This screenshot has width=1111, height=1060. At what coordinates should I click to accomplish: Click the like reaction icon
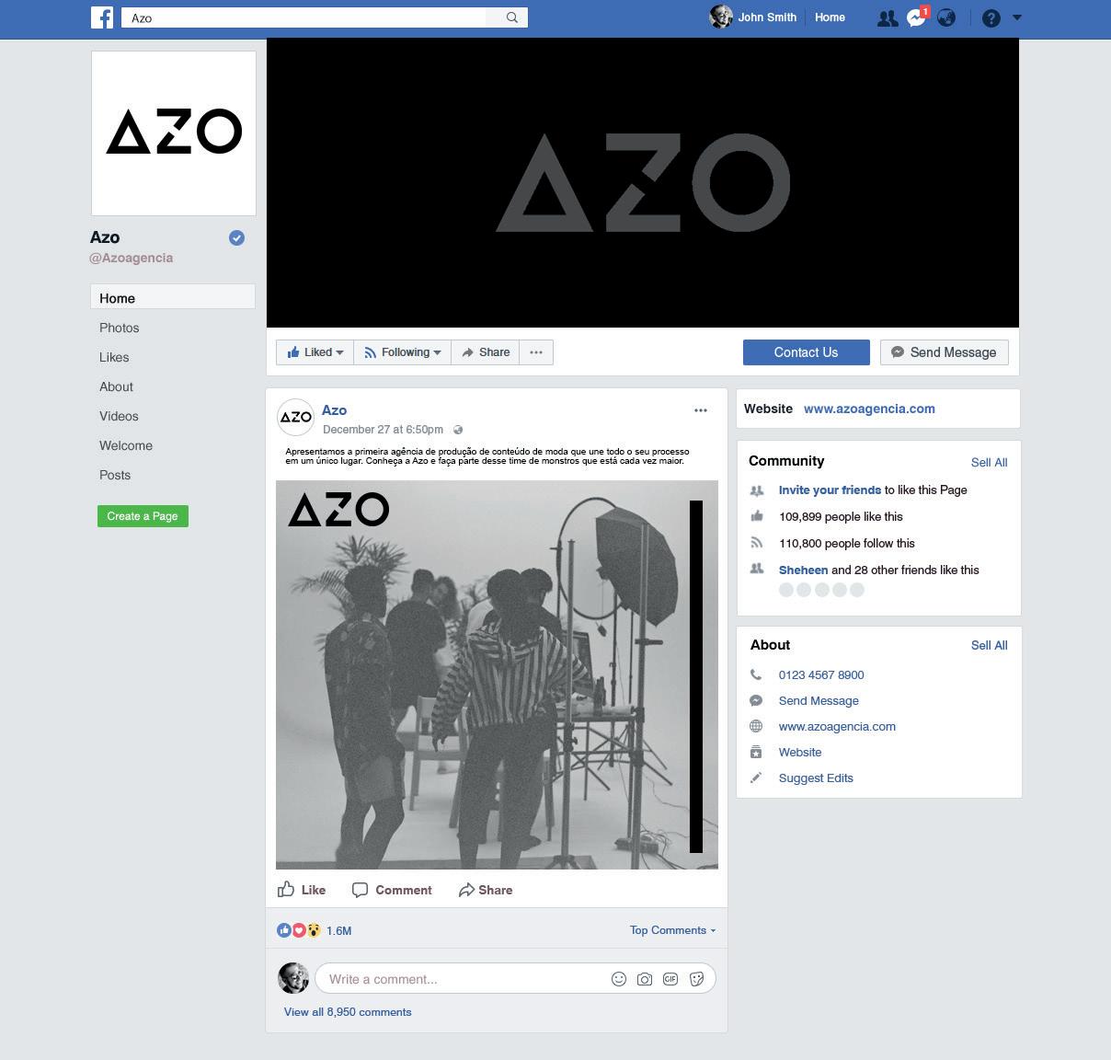284,930
